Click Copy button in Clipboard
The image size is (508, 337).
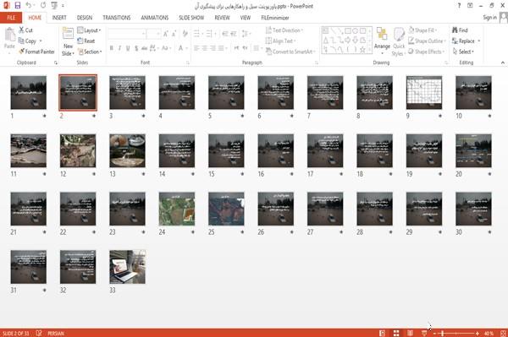[x=30, y=41]
